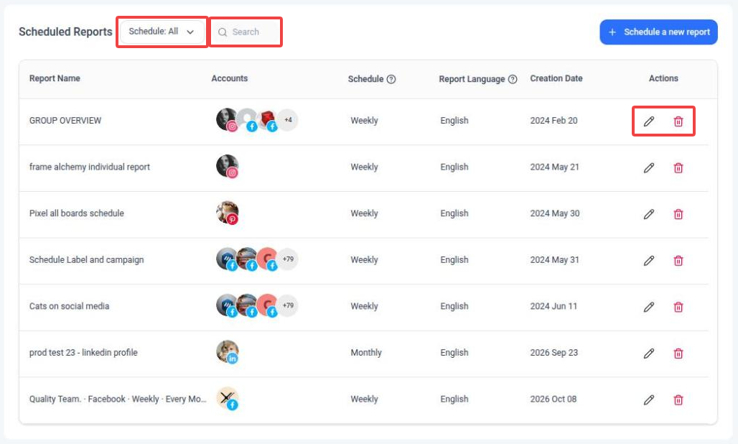The height and width of the screenshot is (444, 738).
Task: Click the Creation Date column header
Action: coord(556,78)
